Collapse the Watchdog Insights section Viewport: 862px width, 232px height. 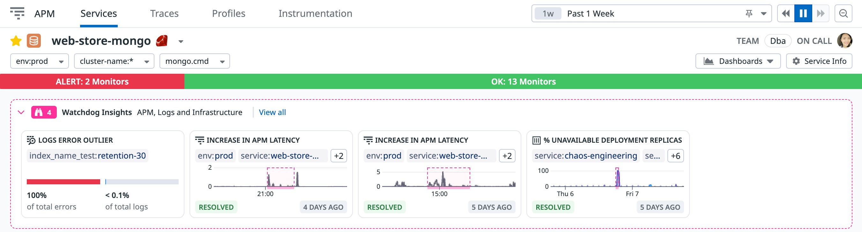21,112
